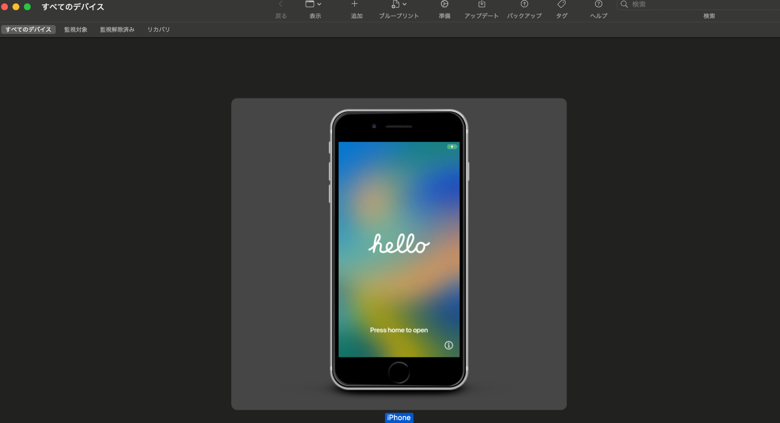Click the 準備 prepare gear icon

click(444, 4)
